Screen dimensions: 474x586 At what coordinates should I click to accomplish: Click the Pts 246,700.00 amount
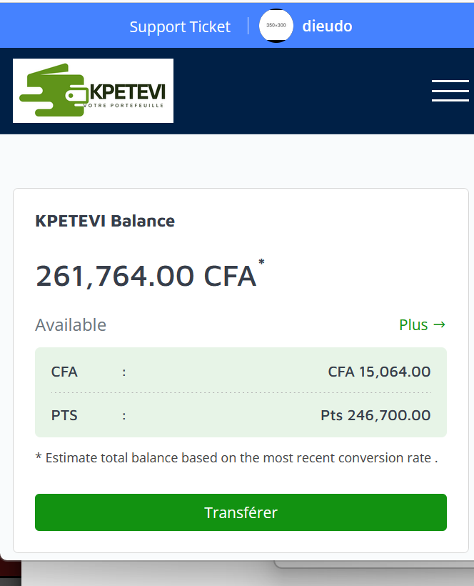tap(375, 415)
